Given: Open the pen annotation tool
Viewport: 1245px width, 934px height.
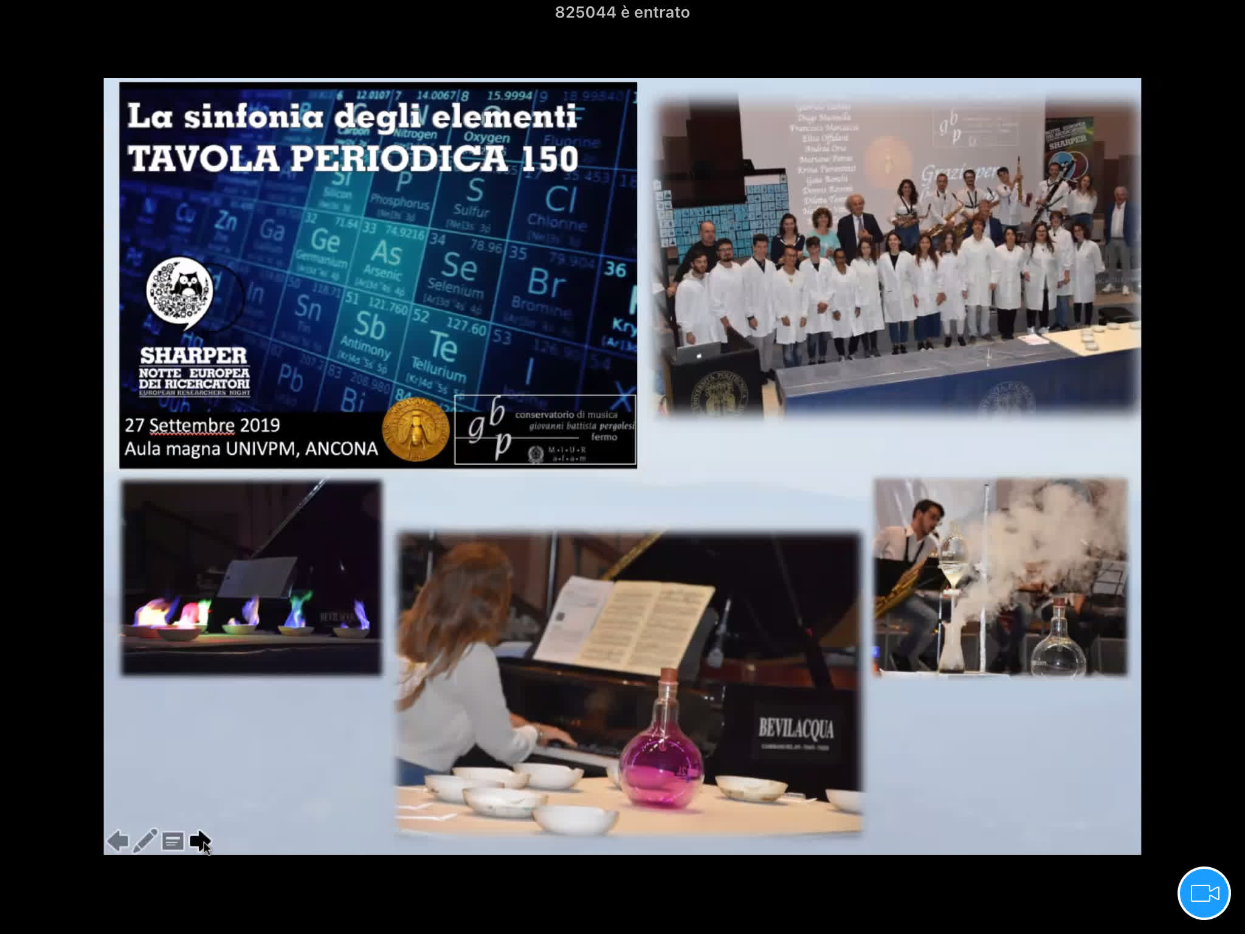Looking at the screenshot, I should (145, 841).
